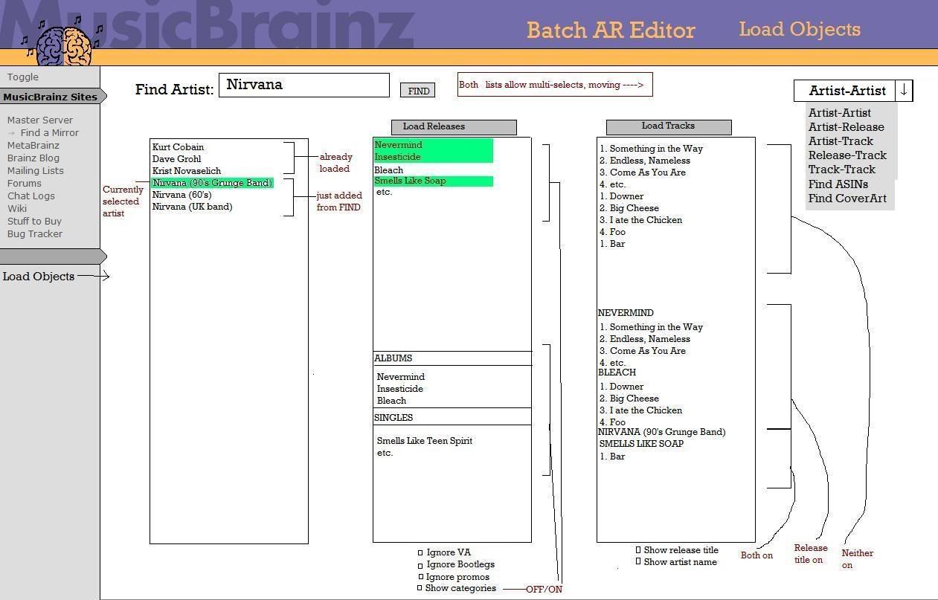938x600 pixels.
Task: Click Toggle in the sidebar
Action: tap(23, 77)
